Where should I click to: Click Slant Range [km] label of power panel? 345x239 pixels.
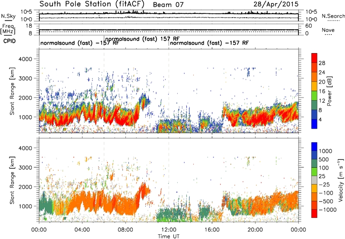(x=12, y=91)
